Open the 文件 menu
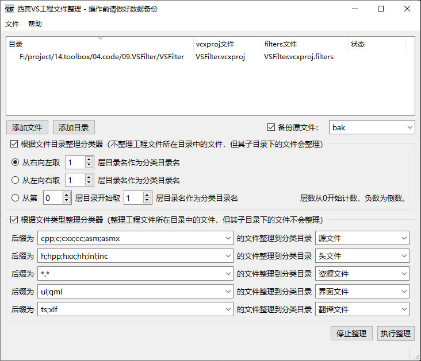The height and width of the screenshot is (361, 421). (12, 24)
